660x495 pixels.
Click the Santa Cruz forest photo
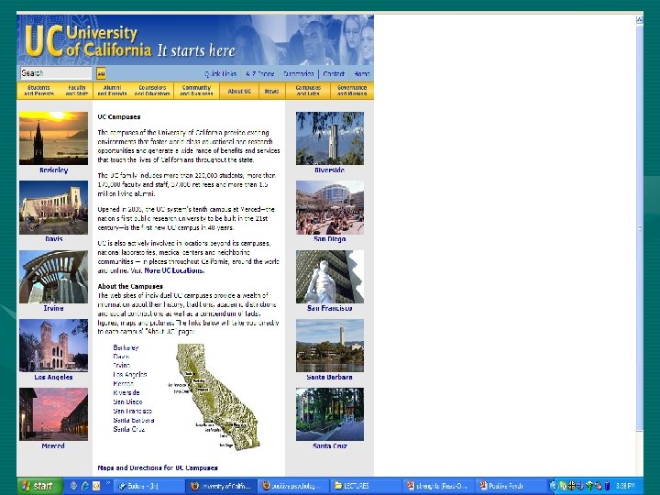point(330,414)
